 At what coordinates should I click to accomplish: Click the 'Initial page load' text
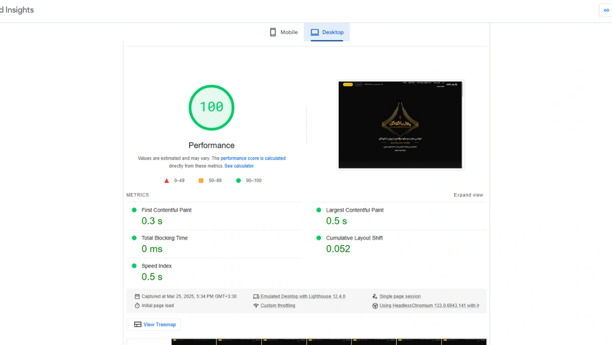pyautogui.click(x=158, y=306)
